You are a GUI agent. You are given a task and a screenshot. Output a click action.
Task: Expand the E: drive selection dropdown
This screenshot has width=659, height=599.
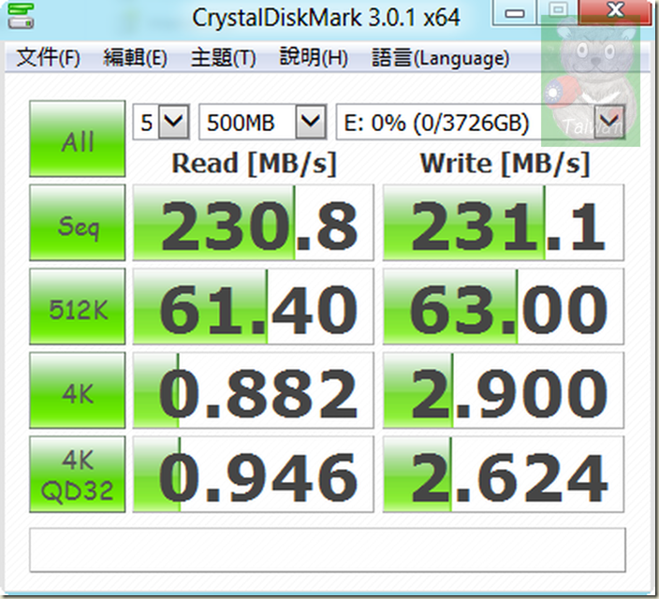[609, 122]
